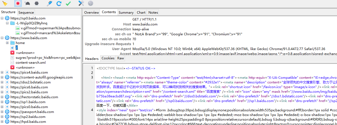Expand the https://pics4.baidu.com node
The height and width of the screenshot is (125, 337).
point(2,72)
